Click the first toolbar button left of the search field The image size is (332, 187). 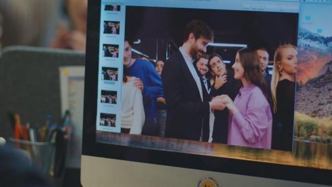[x=246, y=6]
